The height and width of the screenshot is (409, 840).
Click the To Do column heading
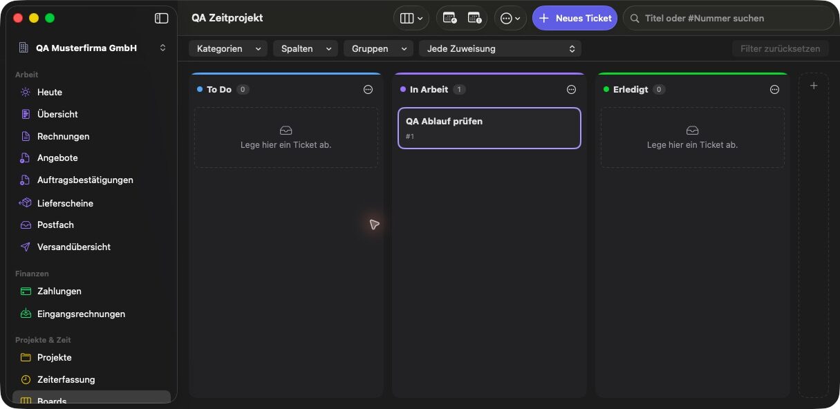coord(219,89)
